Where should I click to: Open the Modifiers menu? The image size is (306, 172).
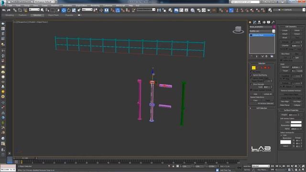coord(55,6)
